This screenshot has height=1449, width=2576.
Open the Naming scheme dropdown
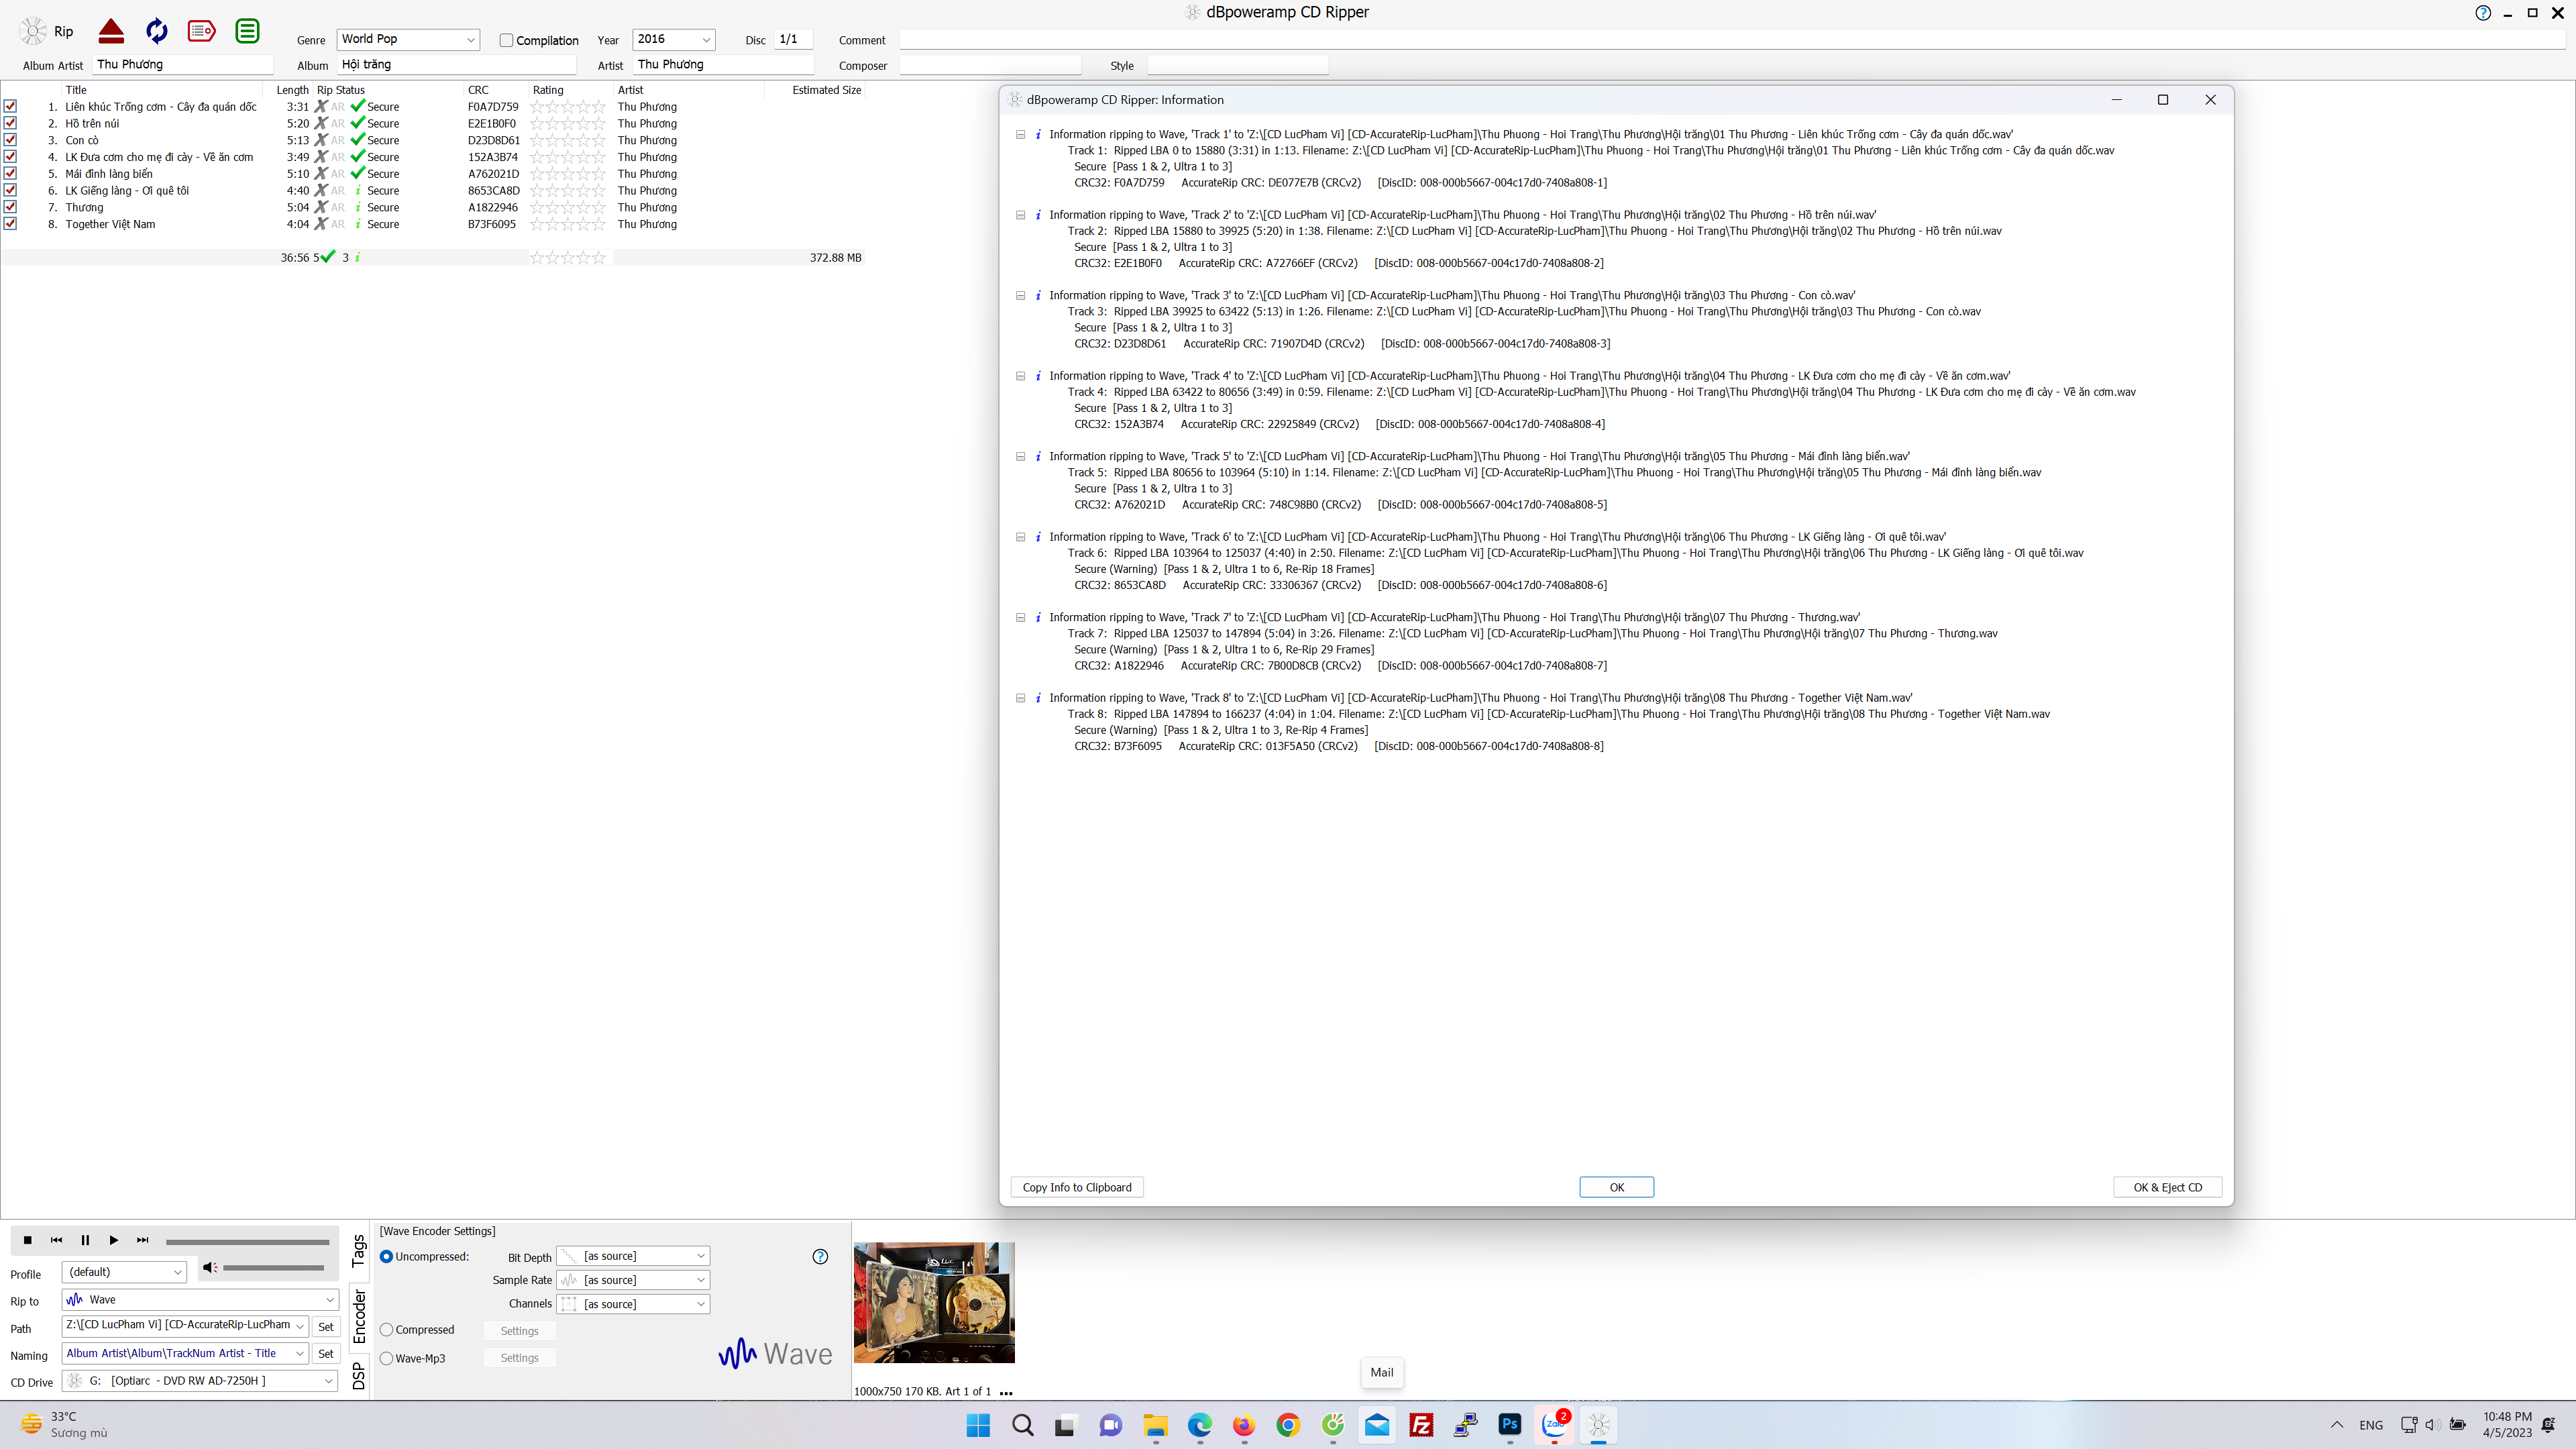point(186,1353)
